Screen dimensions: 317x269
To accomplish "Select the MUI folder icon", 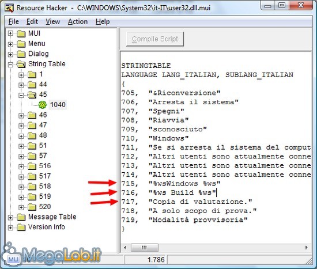I will (x=21, y=33).
